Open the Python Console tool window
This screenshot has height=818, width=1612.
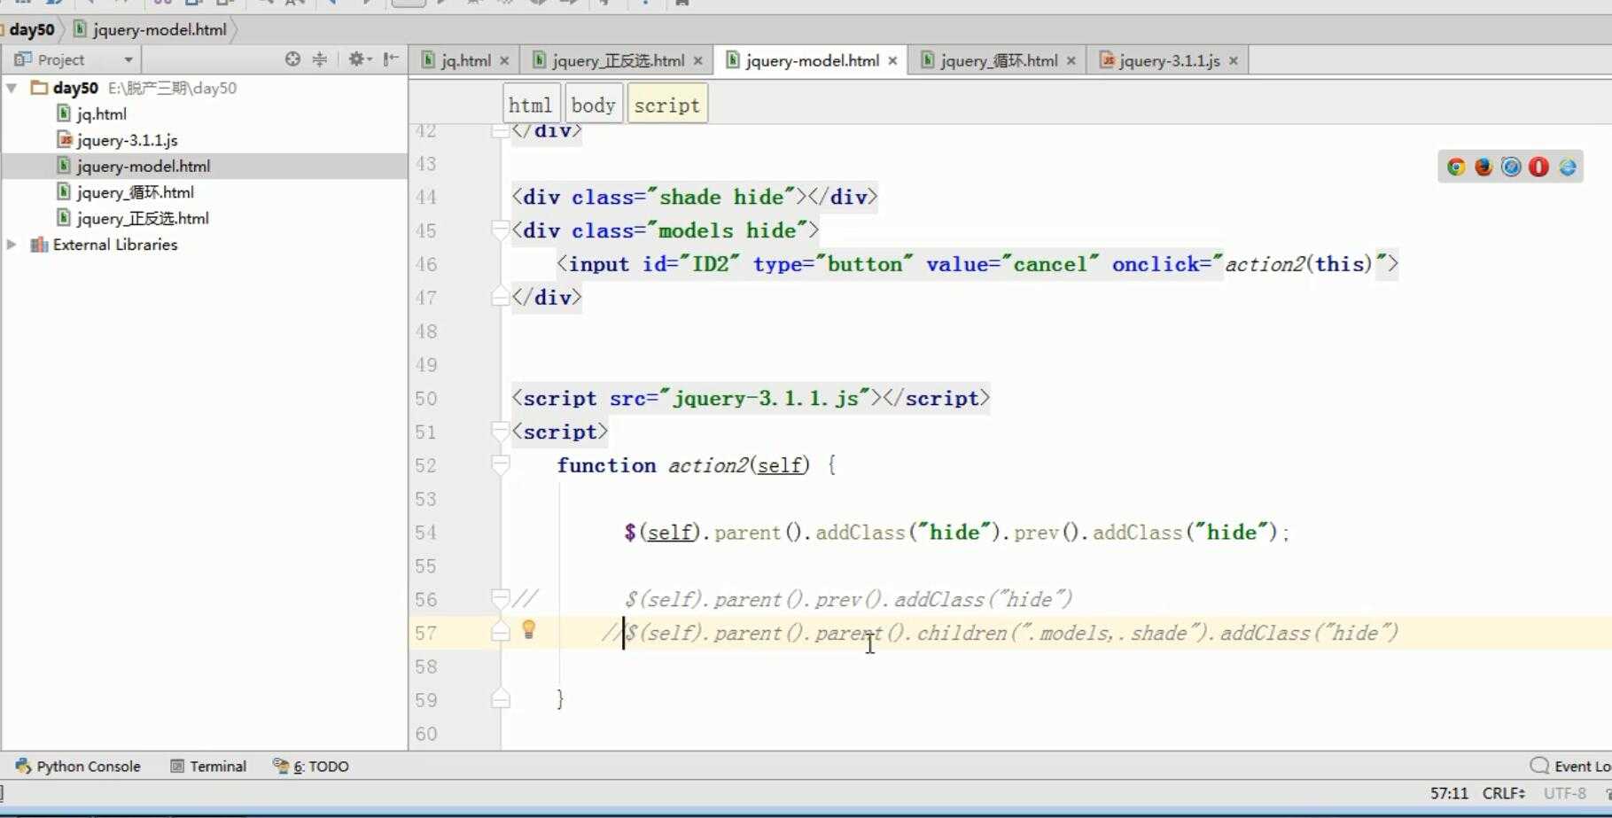tap(78, 766)
